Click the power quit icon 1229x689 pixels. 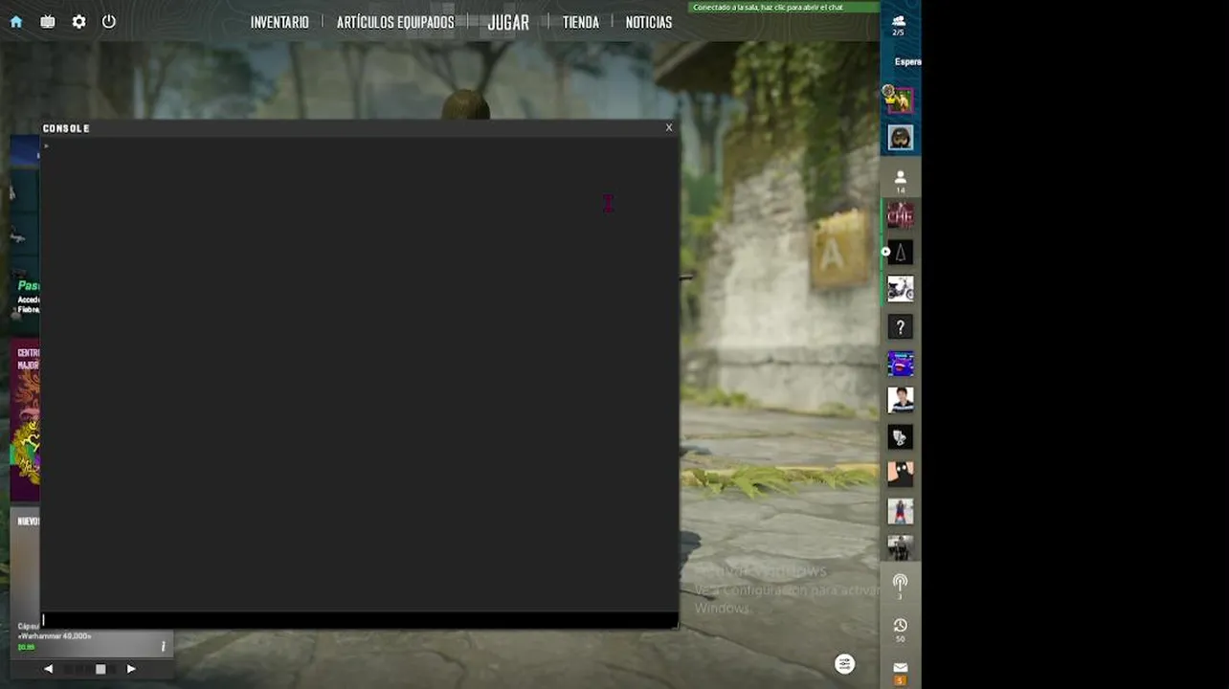coord(109,21)
